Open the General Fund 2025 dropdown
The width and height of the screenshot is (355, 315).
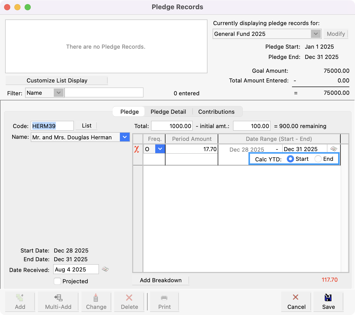(316, 34)
